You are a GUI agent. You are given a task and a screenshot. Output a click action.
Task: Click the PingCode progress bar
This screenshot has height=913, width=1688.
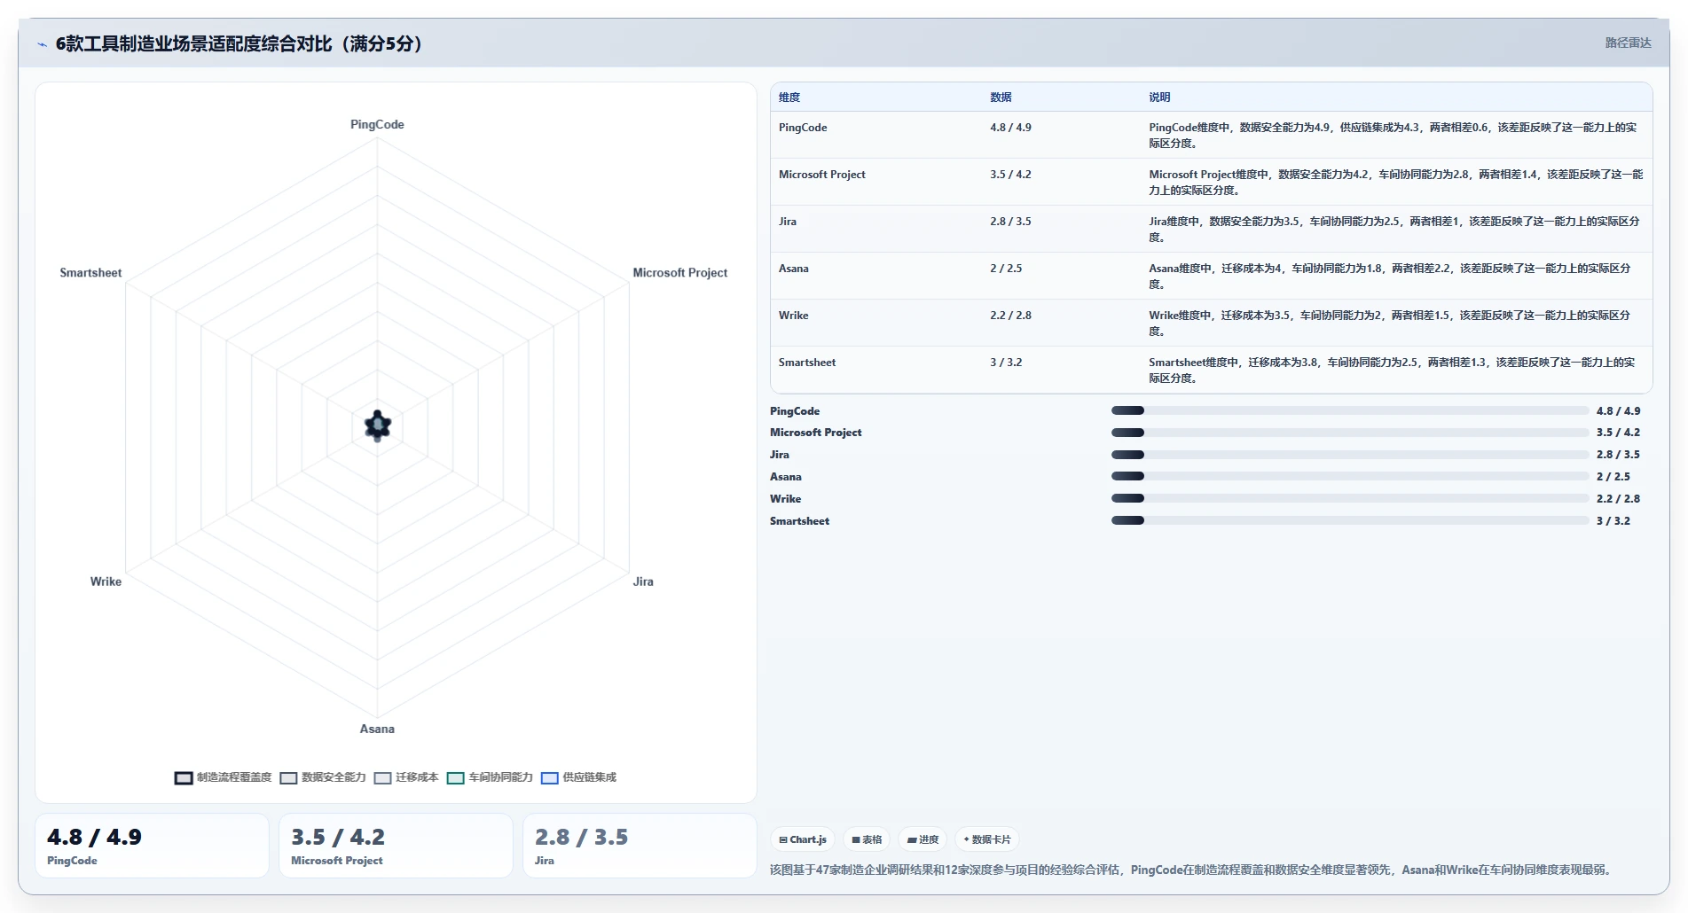coord(1350,410)
